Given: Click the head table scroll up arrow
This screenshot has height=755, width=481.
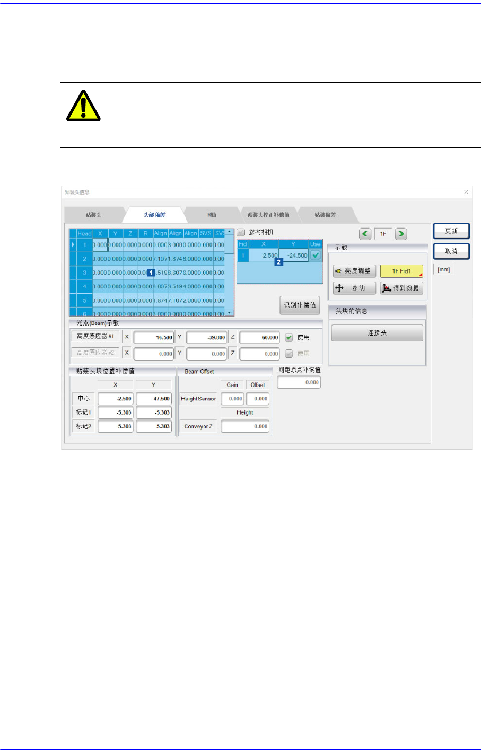Looking at the screenshot, I should coord(229,232).
